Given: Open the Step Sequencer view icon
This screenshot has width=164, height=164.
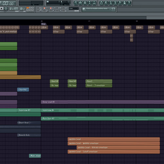Looking at the screenshot, I should click(x=80, y=3).
